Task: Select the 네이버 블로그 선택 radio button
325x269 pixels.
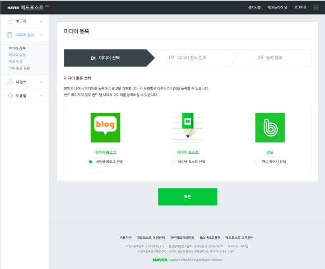Action: (90, 162)
